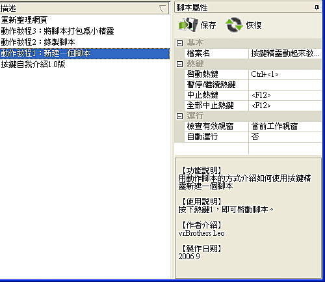Image resolution: width=325 pixels, height=282 pixels.
Task: Click the 暫停/繼續熱鍵 property label
Action: tap(211, 85)
